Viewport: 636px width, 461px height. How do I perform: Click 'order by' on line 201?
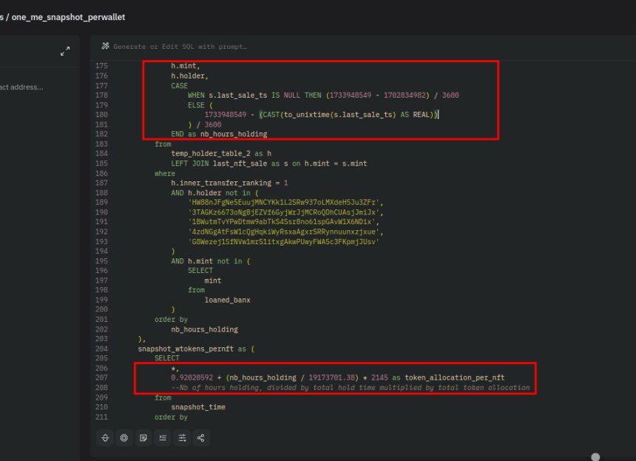coord(171,320)
